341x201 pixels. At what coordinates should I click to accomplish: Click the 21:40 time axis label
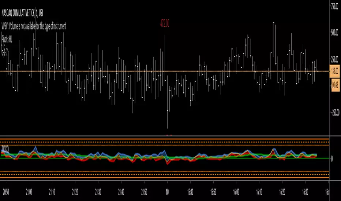(x=121, y=192)
